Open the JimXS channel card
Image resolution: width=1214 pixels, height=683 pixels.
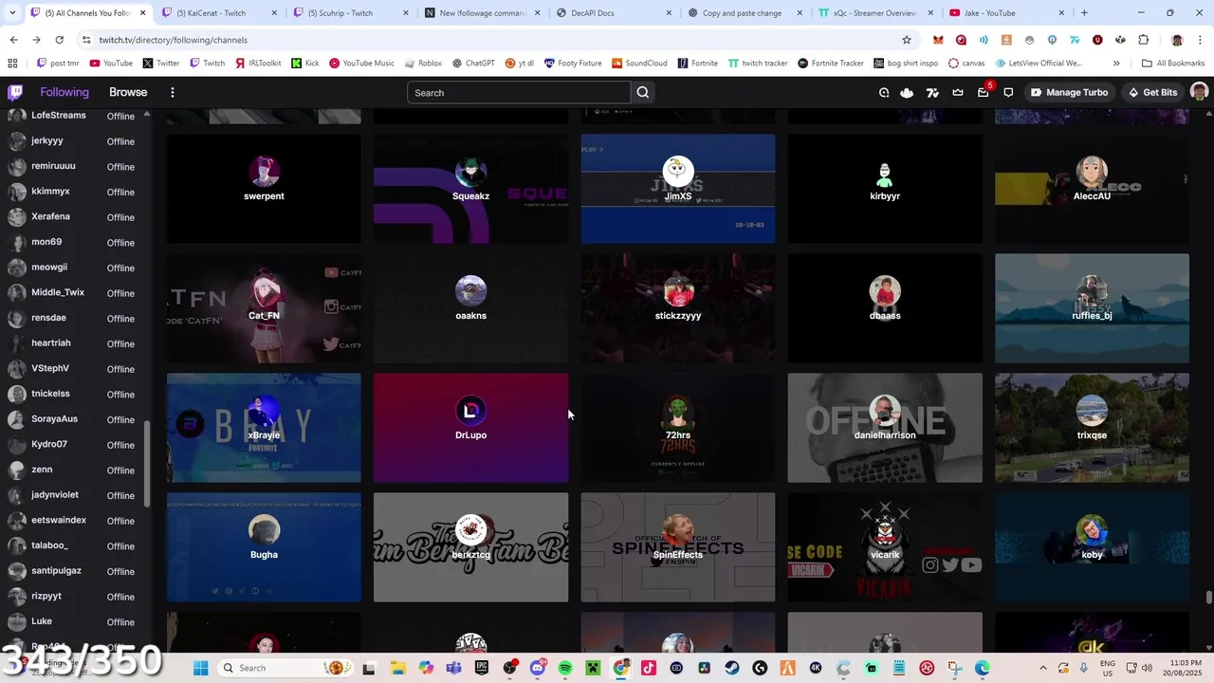tap(678, 189)
